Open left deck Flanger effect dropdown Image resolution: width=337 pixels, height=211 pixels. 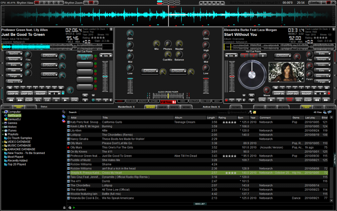[14, 76]
